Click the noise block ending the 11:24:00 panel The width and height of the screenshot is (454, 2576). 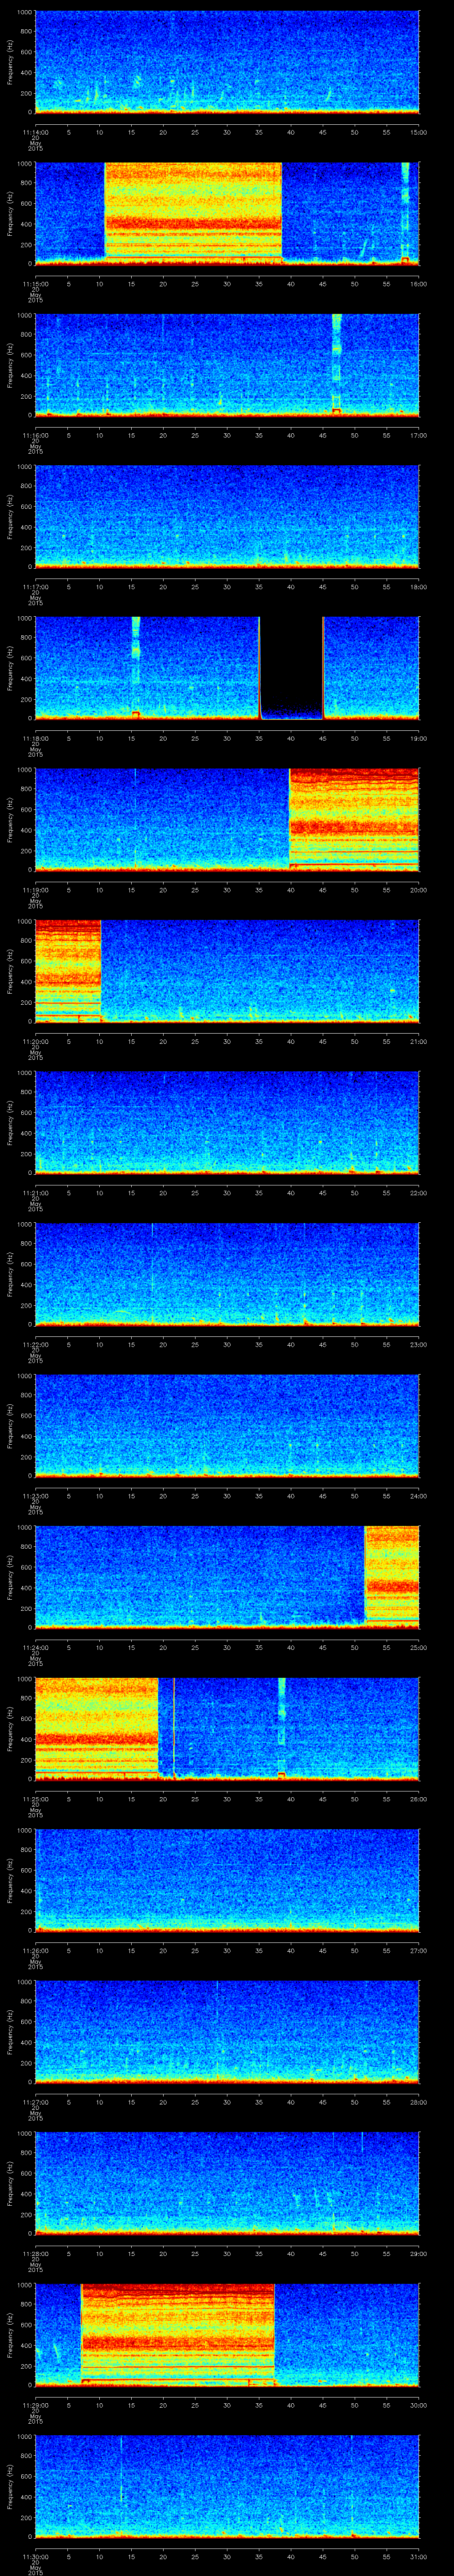(392, 1577)
